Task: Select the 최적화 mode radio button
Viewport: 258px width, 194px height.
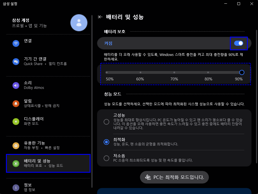Action: click(x=106, y=142)
